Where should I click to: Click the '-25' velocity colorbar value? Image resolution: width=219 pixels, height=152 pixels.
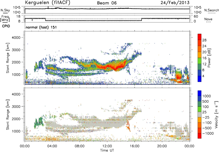(x=206, y=117)
